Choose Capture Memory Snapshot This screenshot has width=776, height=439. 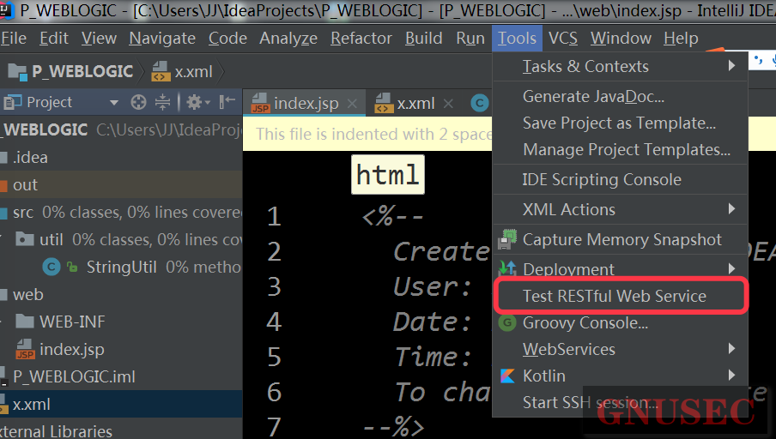click(620, 240)
